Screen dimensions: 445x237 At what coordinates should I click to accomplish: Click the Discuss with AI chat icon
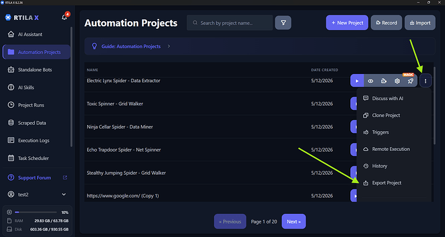366,98
